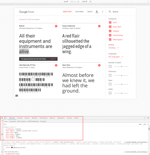Click the Number of styles slider
The width and height of the screenshot is (150, 155).
pyautogui.click(x=121, y=67)
